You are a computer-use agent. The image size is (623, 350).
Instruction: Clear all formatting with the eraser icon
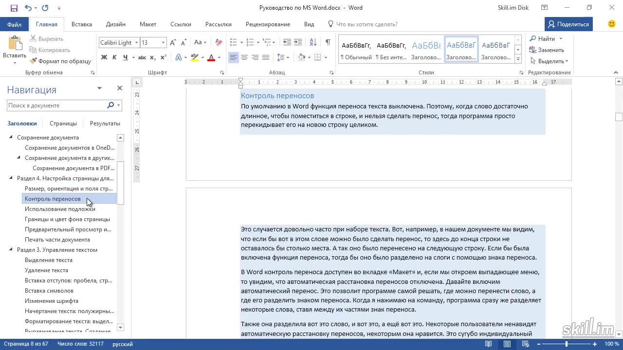[x=219, y=43]
